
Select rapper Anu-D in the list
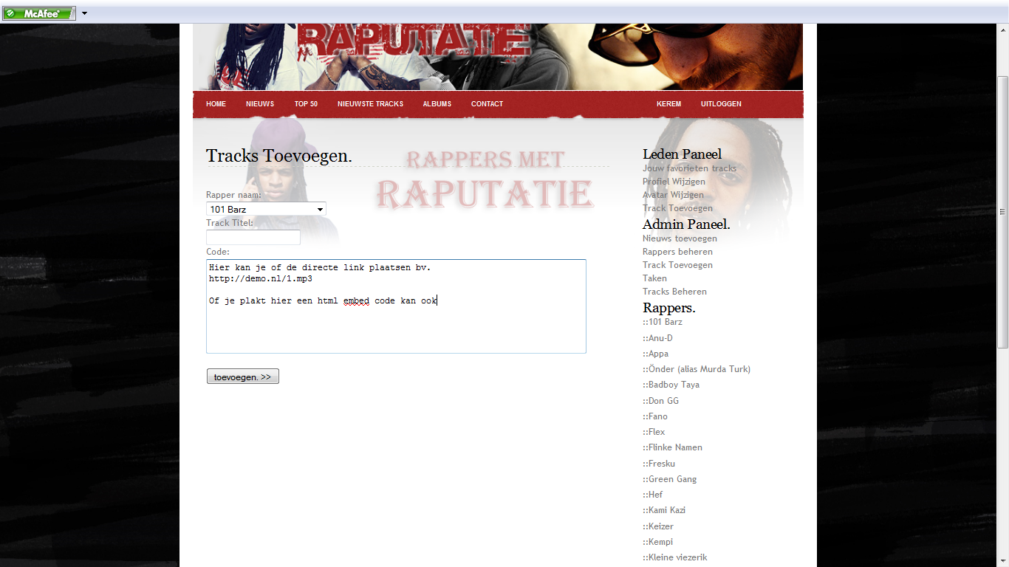[657, 338]
